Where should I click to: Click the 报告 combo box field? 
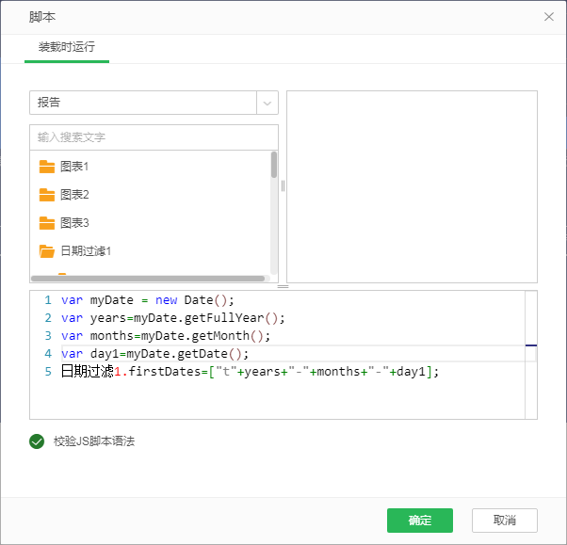(154, 103)
